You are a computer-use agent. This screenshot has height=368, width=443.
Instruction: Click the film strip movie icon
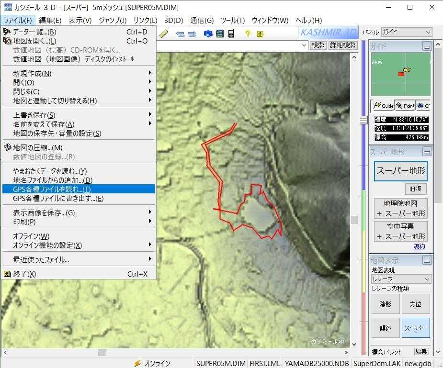pyautogui.click(x=220, y=33)
